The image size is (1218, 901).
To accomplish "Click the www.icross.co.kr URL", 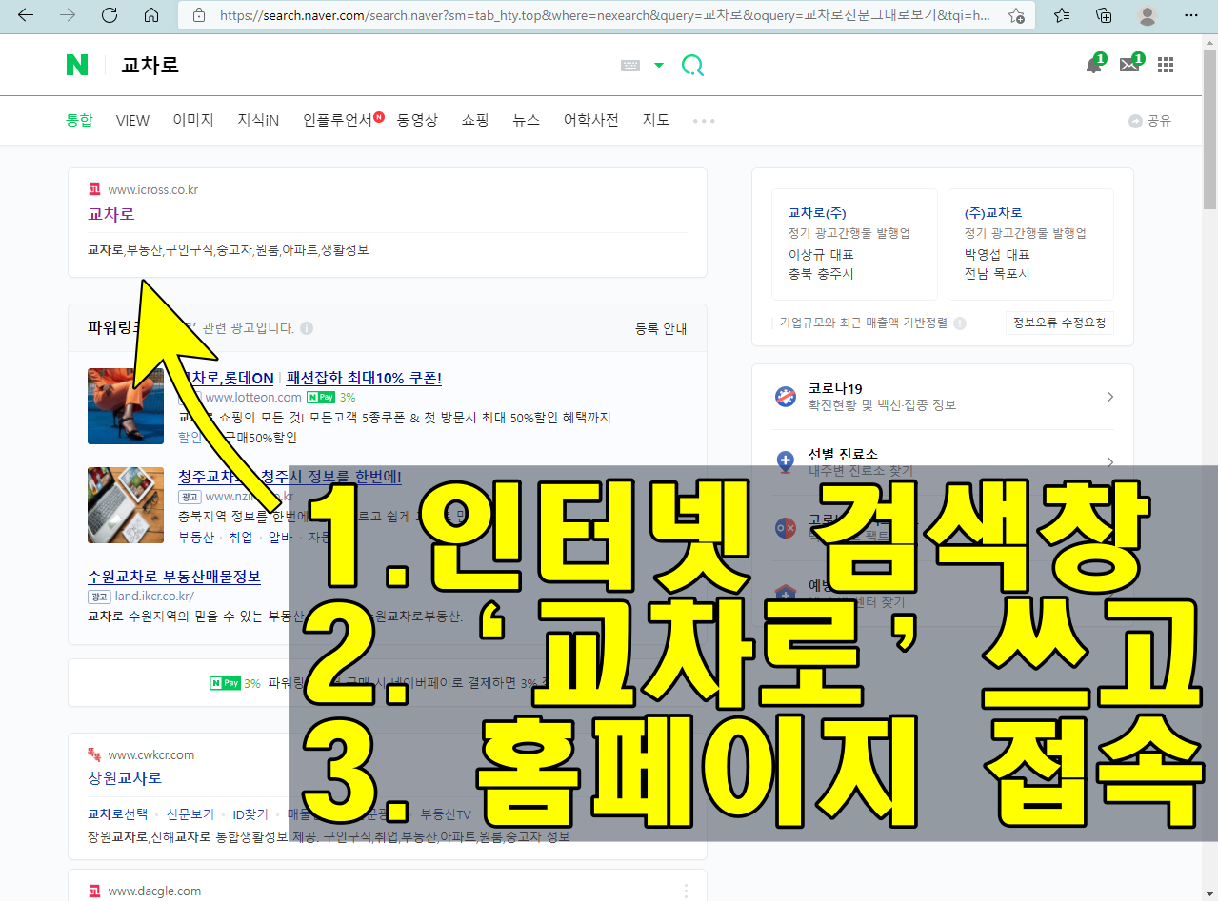I will click(152, 189).
